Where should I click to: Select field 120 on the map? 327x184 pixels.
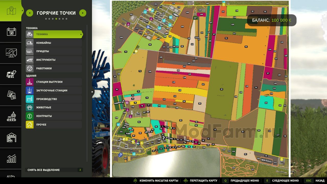coord(232,25)
